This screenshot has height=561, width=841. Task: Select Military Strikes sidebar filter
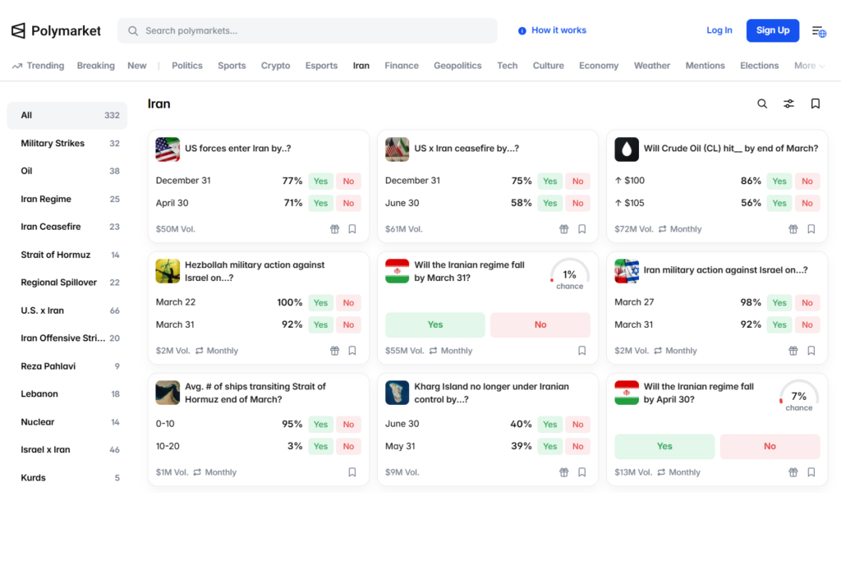[67, 144]
